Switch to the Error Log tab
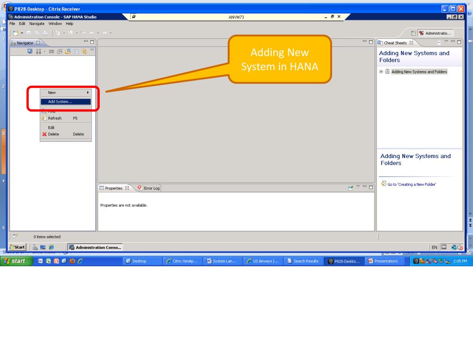The height and width of the screenshot is (355, 473). [149, 188]
